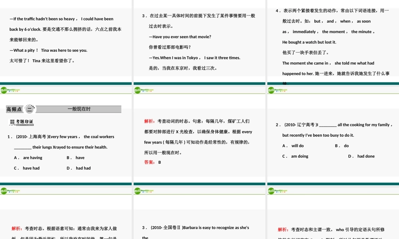The width and height of the screenshot is (399, 239).
Task: Click the line '—Yes.When I was in Tokyo, I saw it three times.'
Action: [x=195, y=58]
